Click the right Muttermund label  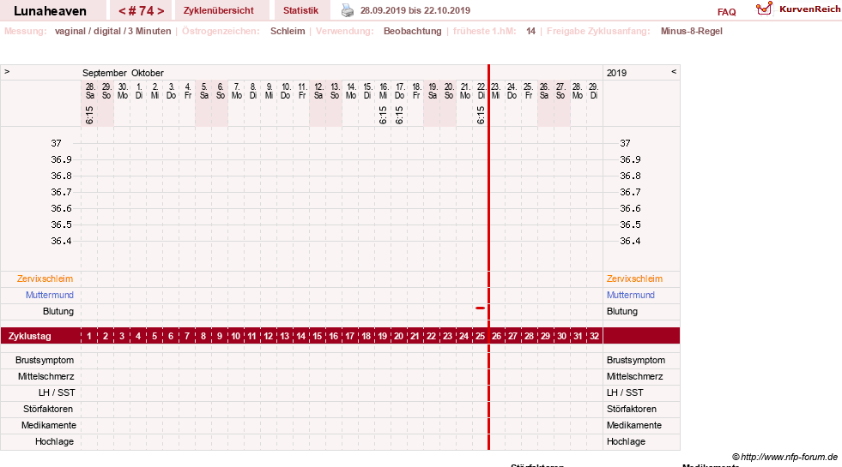[630, 295]
